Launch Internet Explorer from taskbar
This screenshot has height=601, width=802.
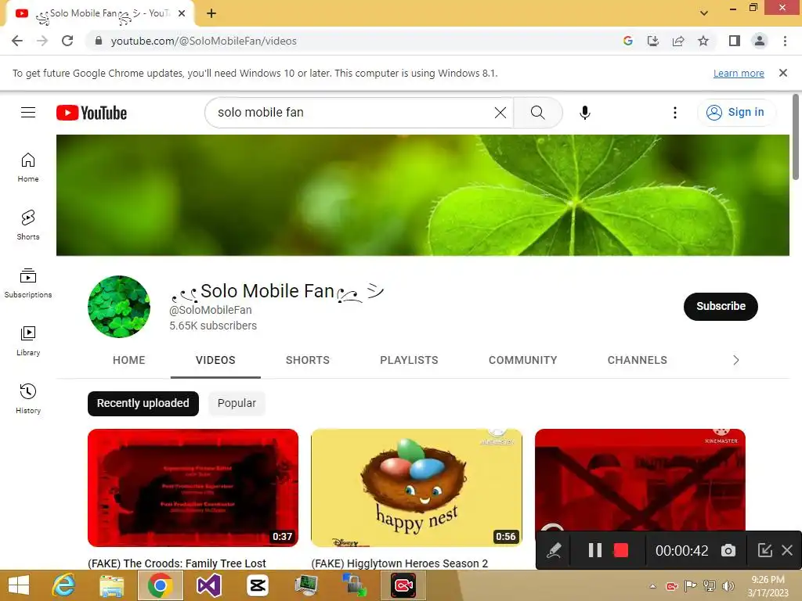coord(63,585)
